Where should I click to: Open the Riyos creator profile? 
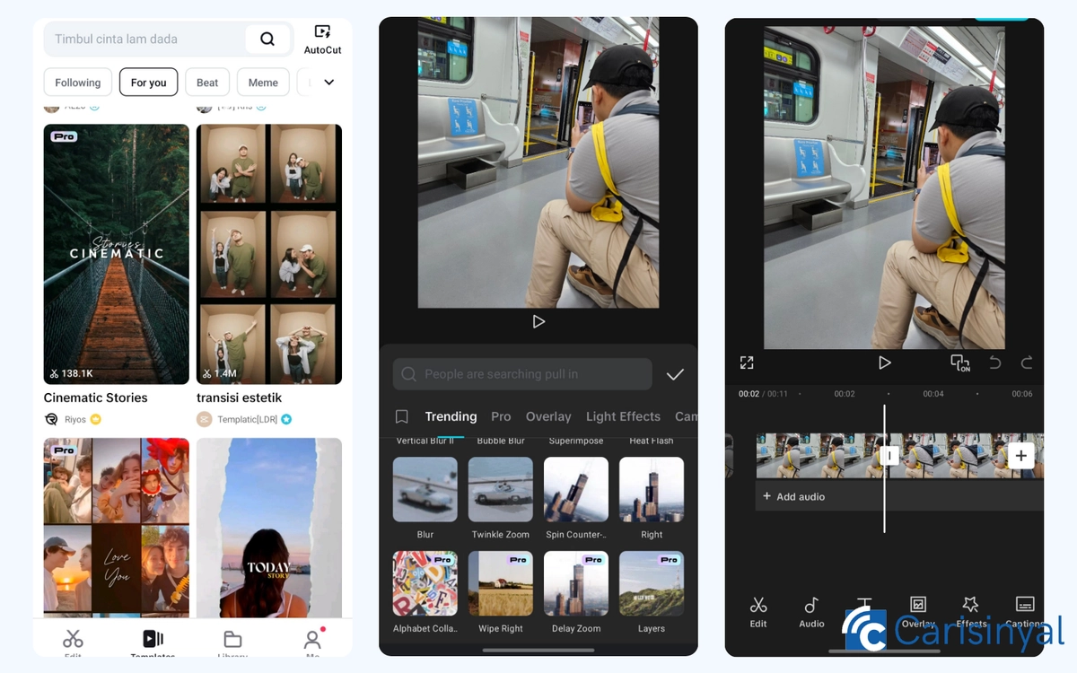click(x=73, y=419)
